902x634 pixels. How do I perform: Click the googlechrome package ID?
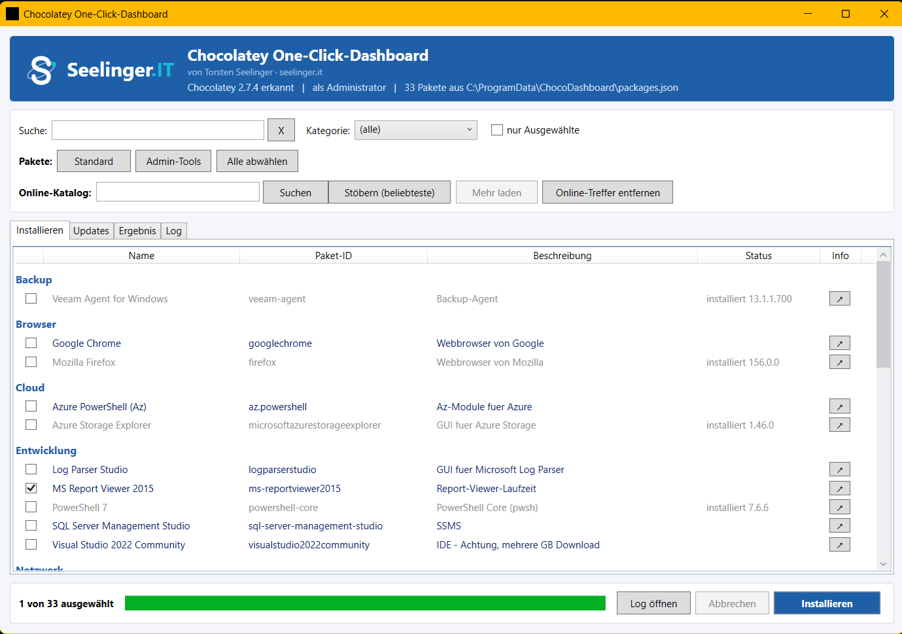coord(280,343)
